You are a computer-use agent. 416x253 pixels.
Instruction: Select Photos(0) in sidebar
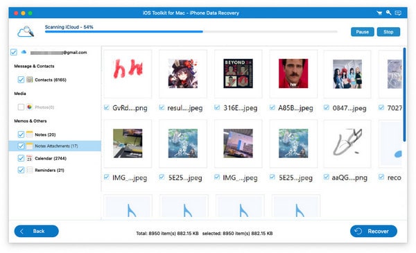44,107
